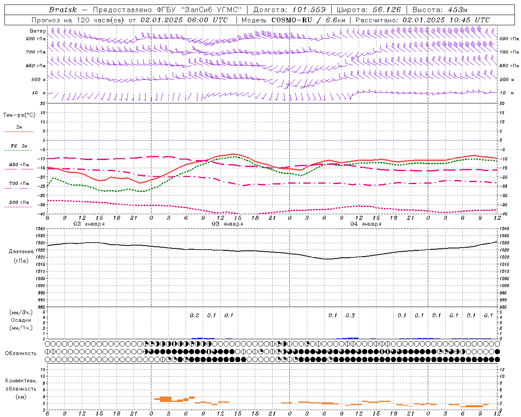521x417 pixels.
Task: Click the precipitation value '0.2'
Action: click(195, 315)
